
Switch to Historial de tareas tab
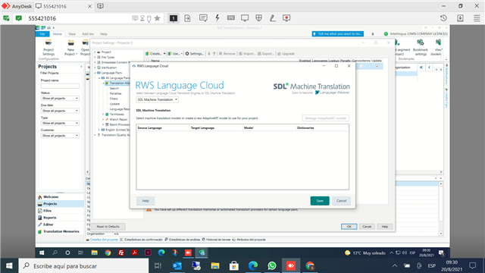[216, 240]
